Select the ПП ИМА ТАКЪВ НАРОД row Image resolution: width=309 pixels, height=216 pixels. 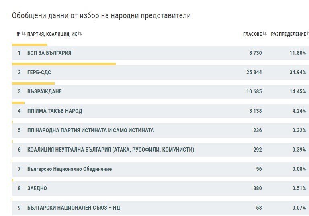click(x=160, y=111)
